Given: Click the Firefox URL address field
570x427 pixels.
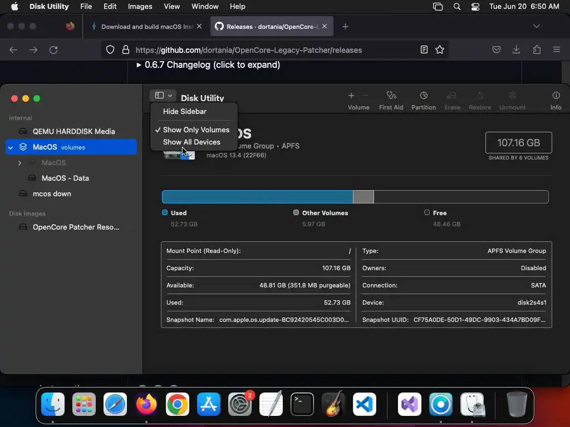Looking at the screenshot, I should pyautogui.click(x=275, y=49).
